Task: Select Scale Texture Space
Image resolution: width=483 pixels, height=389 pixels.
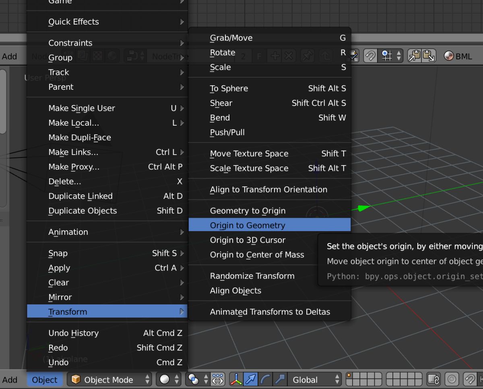Action: [270, 168]
